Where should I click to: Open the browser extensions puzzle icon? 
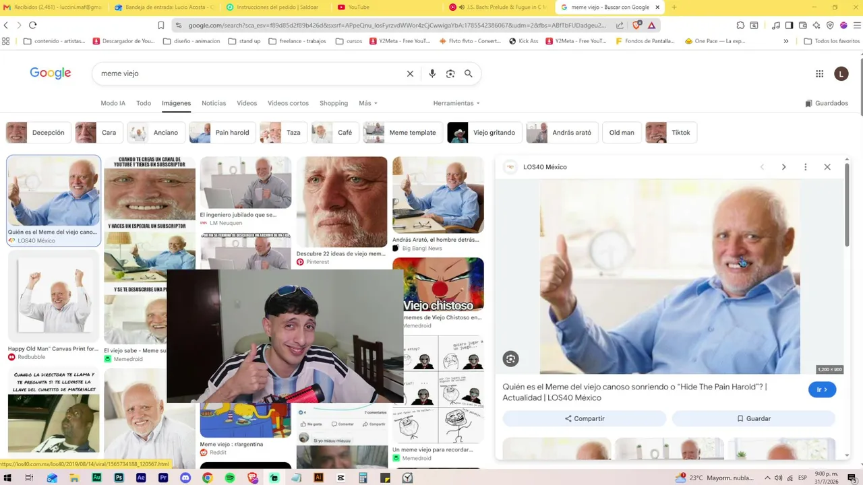click(740, 26)
